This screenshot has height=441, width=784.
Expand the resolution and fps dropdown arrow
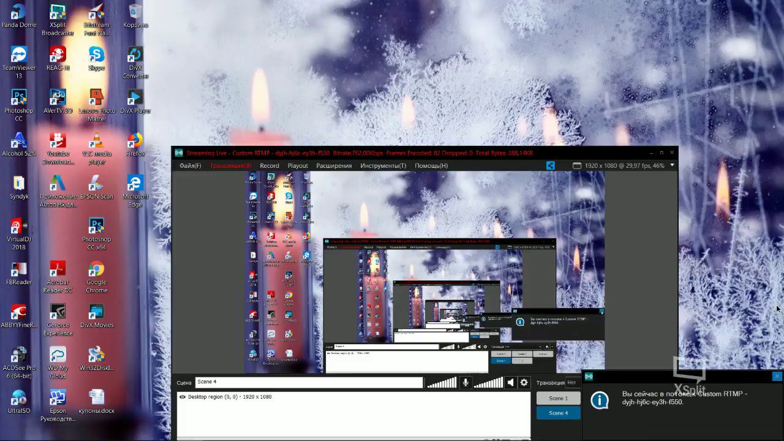[x=672, y=165]
